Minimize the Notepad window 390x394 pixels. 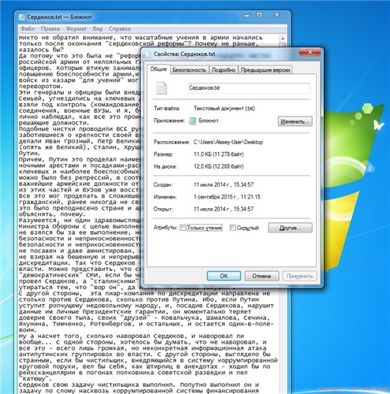[x=247, y=16]
